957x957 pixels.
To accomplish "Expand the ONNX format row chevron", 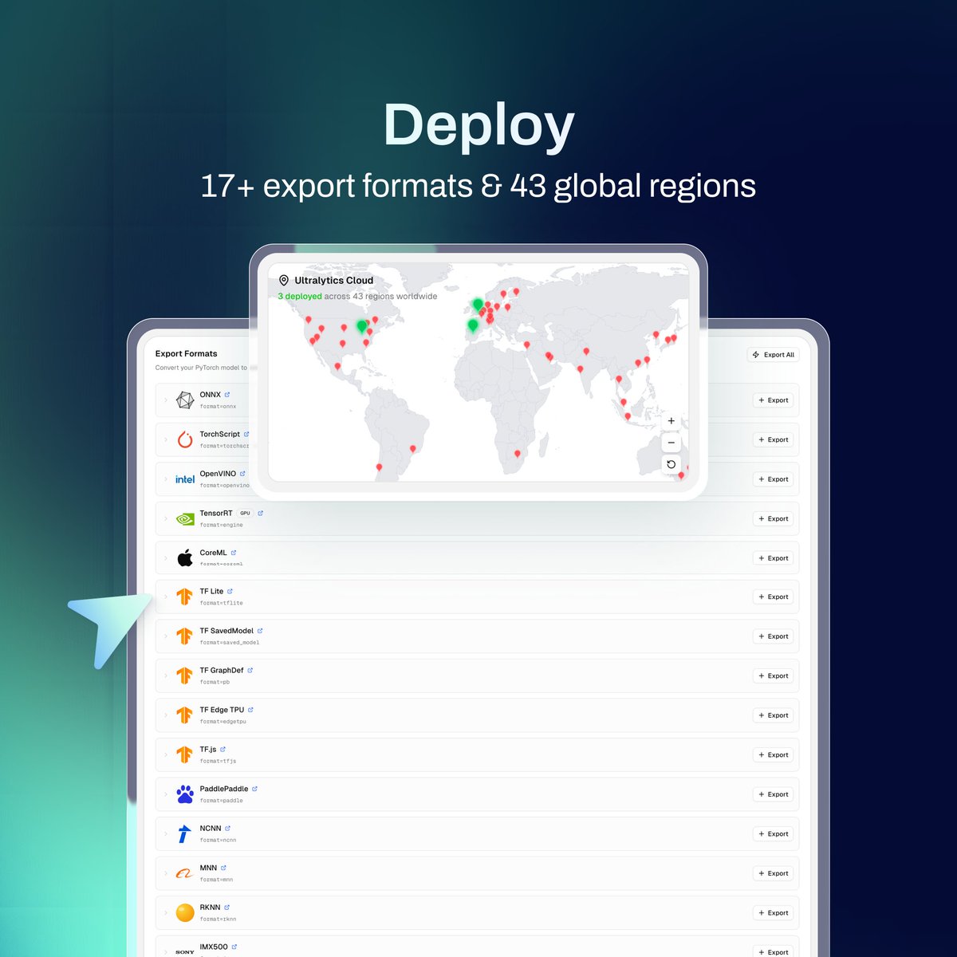I will pos(166,400).
